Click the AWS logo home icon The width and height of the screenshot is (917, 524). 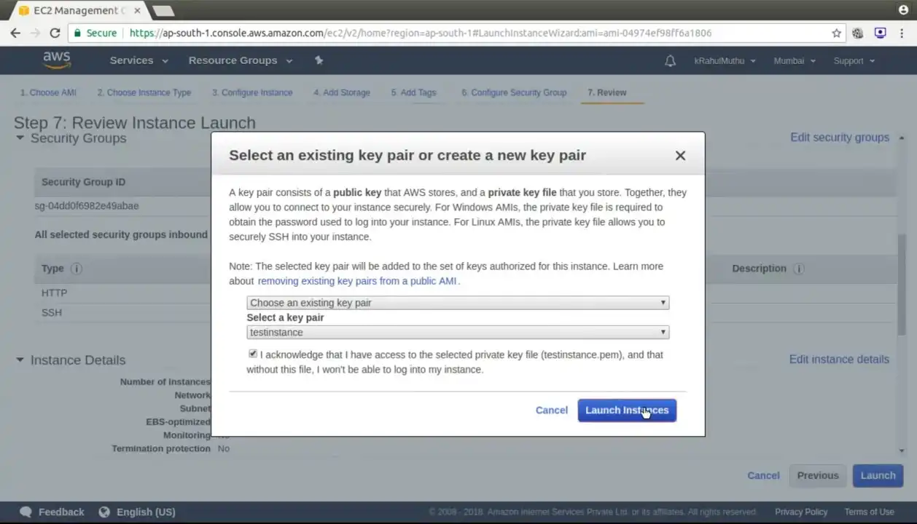(x=56, y=60)
